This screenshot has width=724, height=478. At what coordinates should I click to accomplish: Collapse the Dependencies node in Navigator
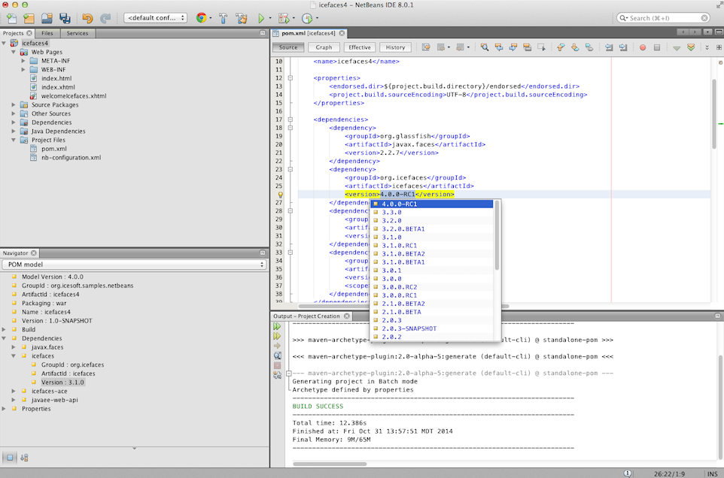[5, 338]
